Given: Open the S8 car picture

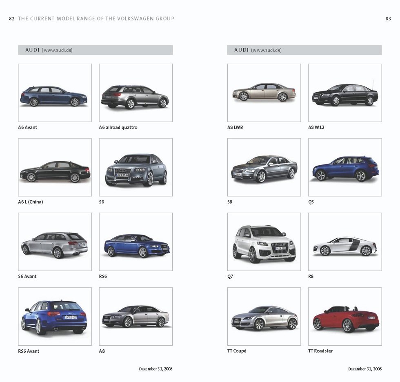Looking at the screenshot, I should (x=264, y=168).
